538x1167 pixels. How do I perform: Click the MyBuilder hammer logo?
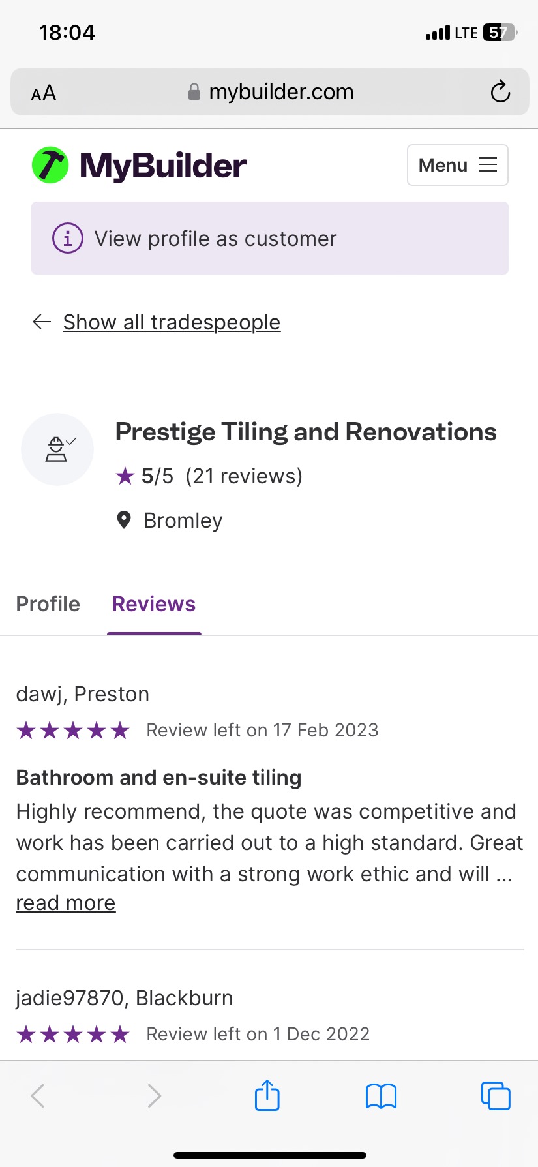(x=51, y=164)
